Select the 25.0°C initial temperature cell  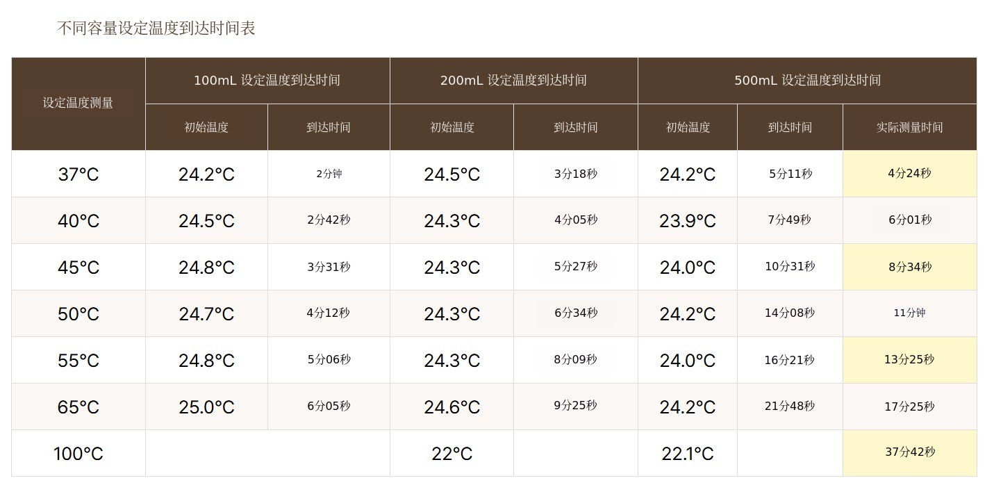[x=206, y=407]
